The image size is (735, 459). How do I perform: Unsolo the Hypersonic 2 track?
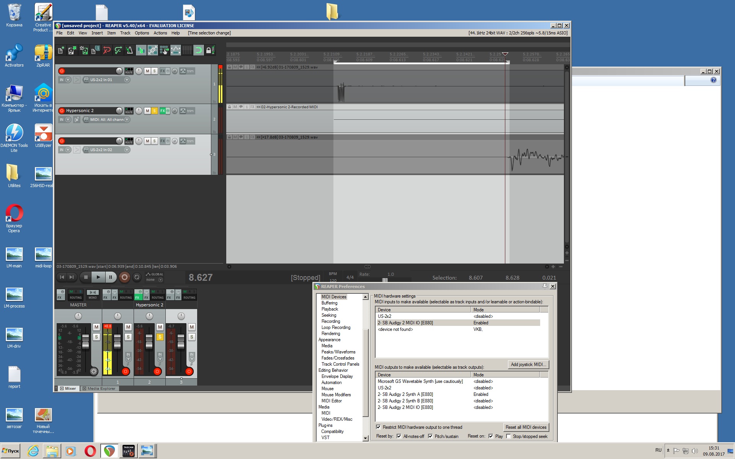[155, 111]
